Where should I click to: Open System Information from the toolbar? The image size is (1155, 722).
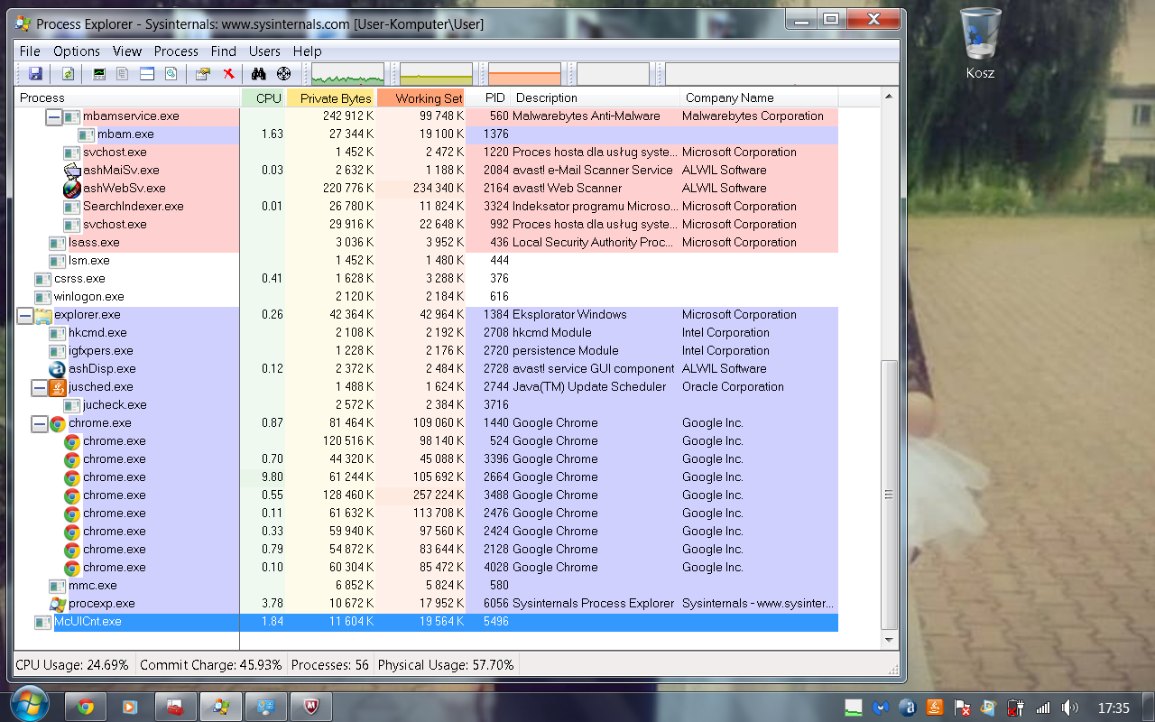pyautogui.click(x=99, y=74)
